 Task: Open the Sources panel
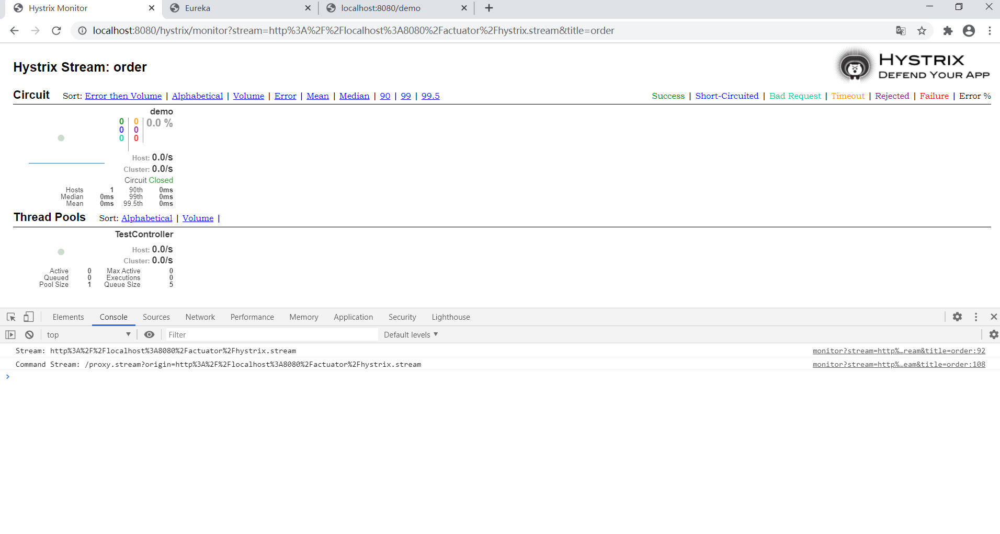[156, 317]
